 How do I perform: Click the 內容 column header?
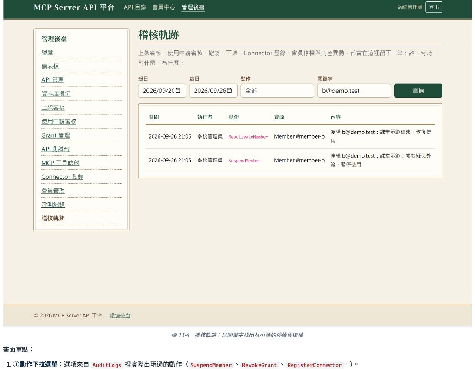(335, 117)
